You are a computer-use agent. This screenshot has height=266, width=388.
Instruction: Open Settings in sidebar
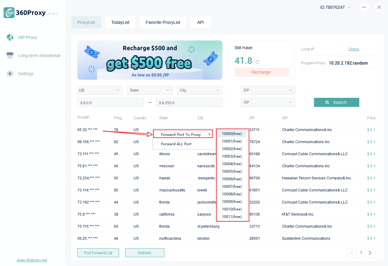click(26, 74)
